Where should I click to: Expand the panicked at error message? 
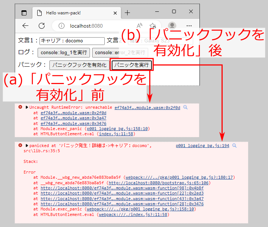coord(27,146)
